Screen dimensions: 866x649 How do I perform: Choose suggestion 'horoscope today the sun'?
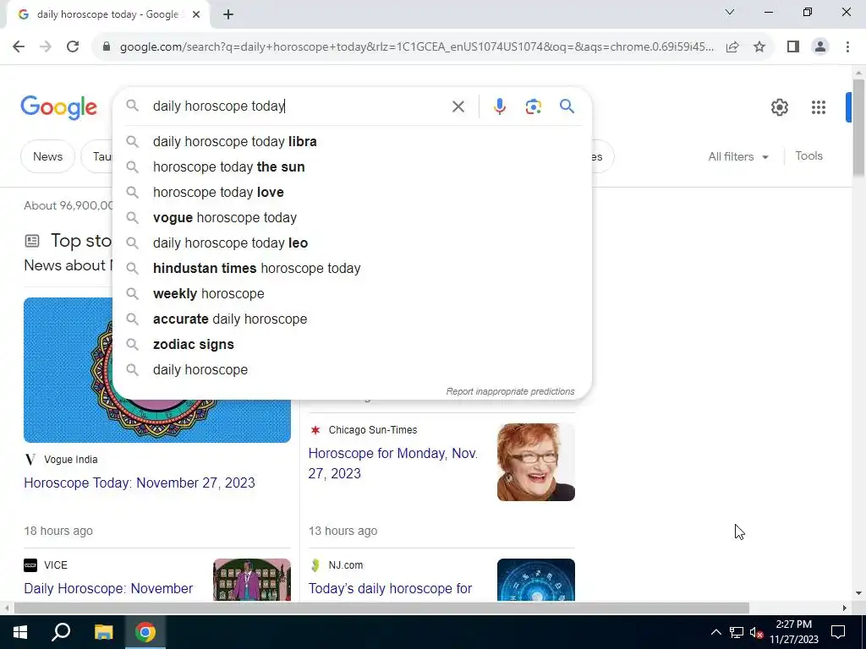point(352,167)
